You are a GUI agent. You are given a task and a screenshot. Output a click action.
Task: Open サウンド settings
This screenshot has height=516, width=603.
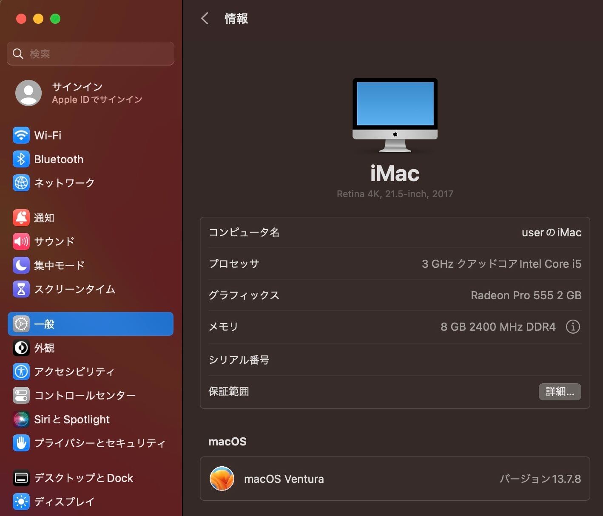91,241
